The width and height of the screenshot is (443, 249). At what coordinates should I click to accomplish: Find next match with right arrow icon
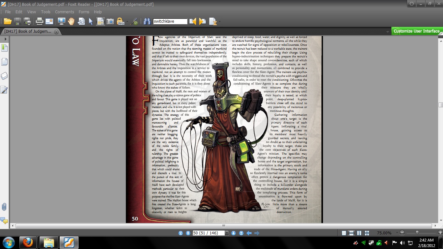203,21
